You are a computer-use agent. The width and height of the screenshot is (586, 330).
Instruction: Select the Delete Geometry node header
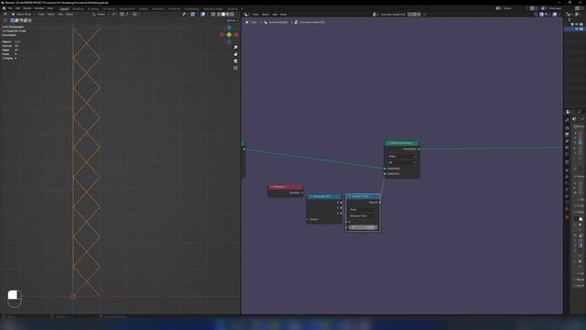pos(402,143)
